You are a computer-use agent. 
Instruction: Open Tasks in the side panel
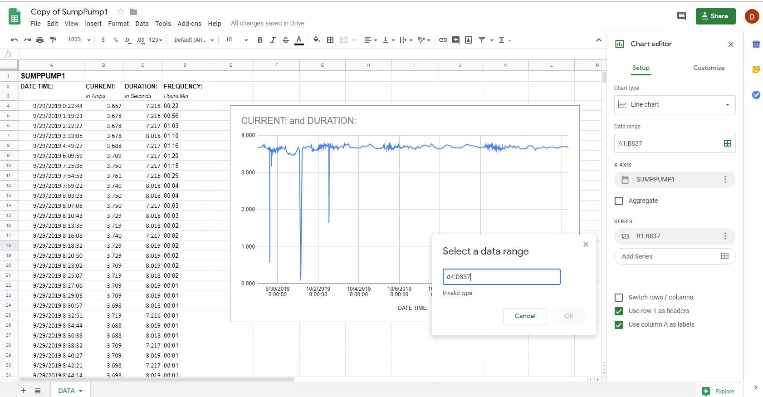756,95
